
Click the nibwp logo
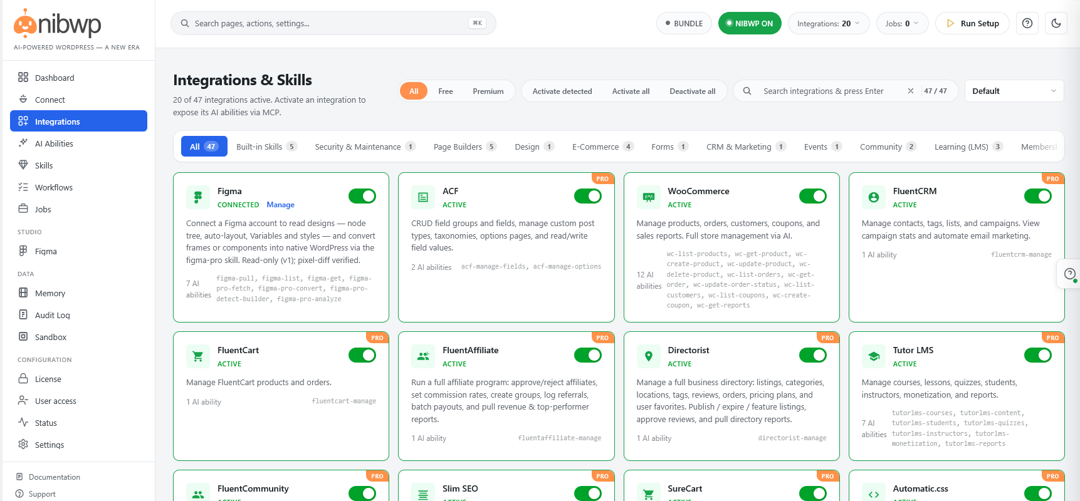58,24
